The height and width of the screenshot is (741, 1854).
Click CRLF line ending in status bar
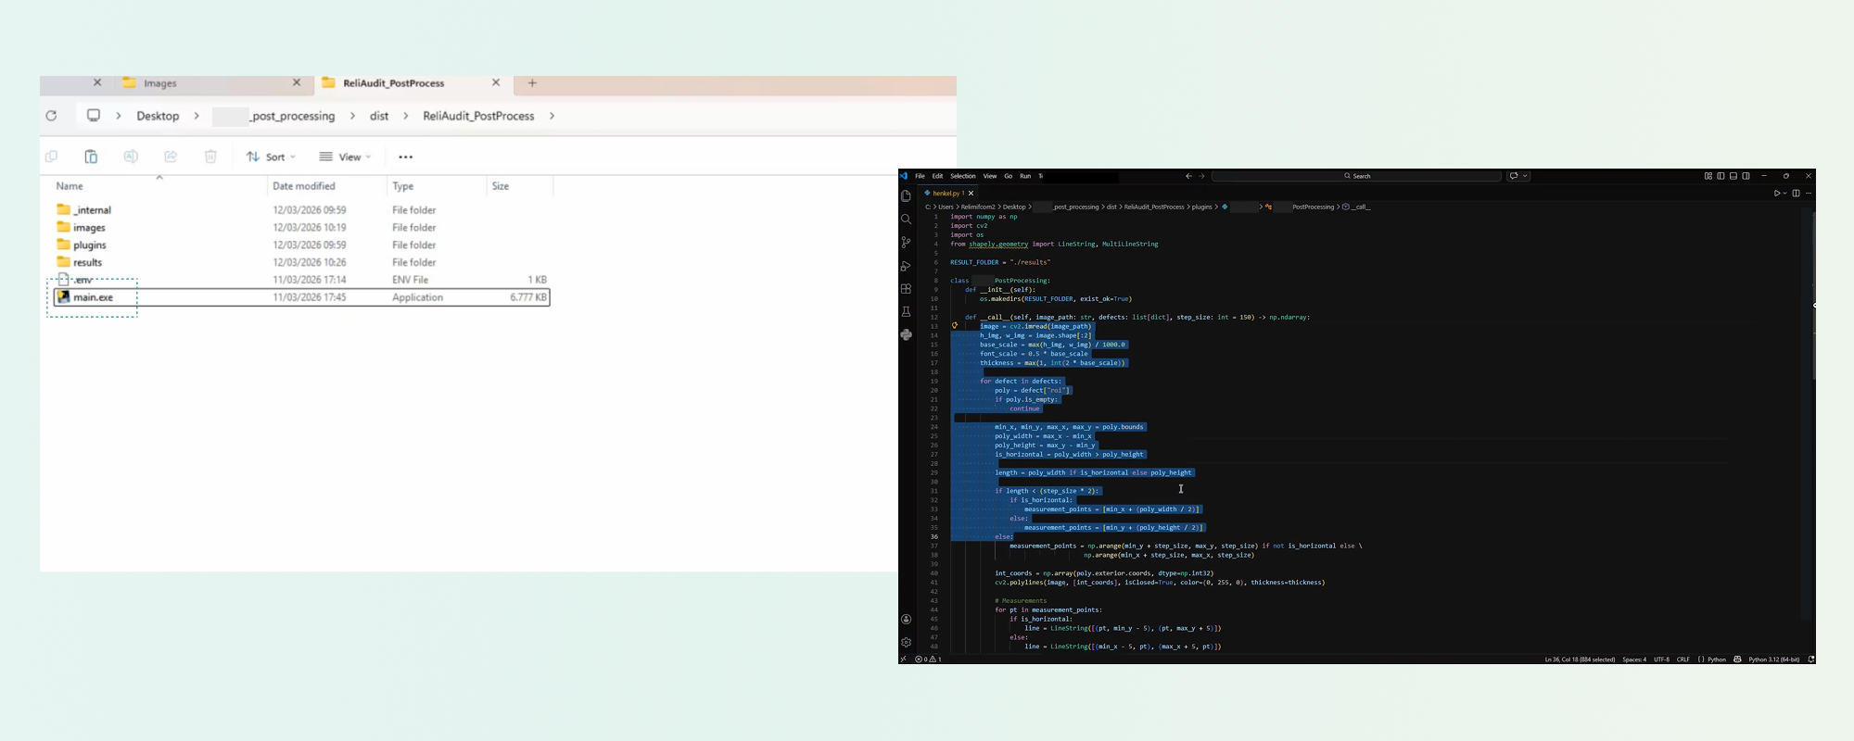tap(1683, 659)
